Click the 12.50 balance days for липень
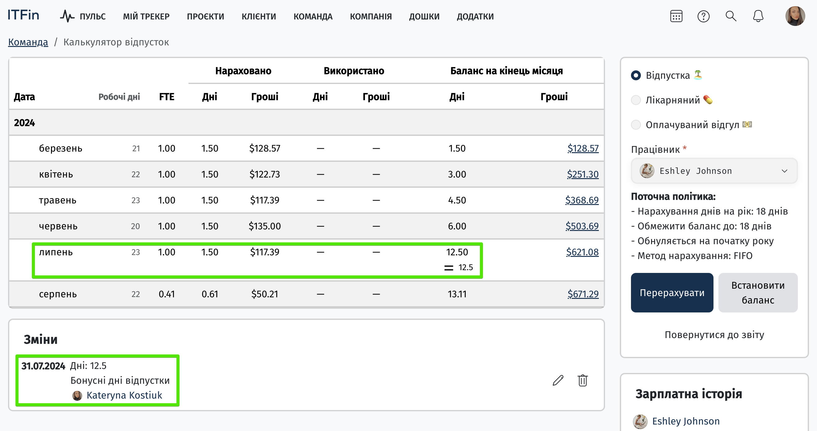This screenshot has height=431, width=817. click(x=457, y=252)
